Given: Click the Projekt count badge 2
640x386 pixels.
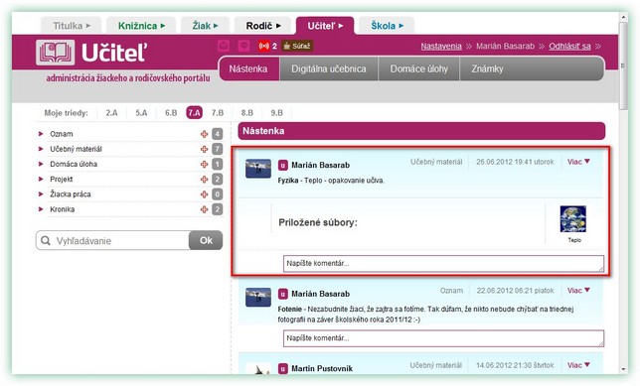Looking at the screenshot, I should tap(217, 180).
